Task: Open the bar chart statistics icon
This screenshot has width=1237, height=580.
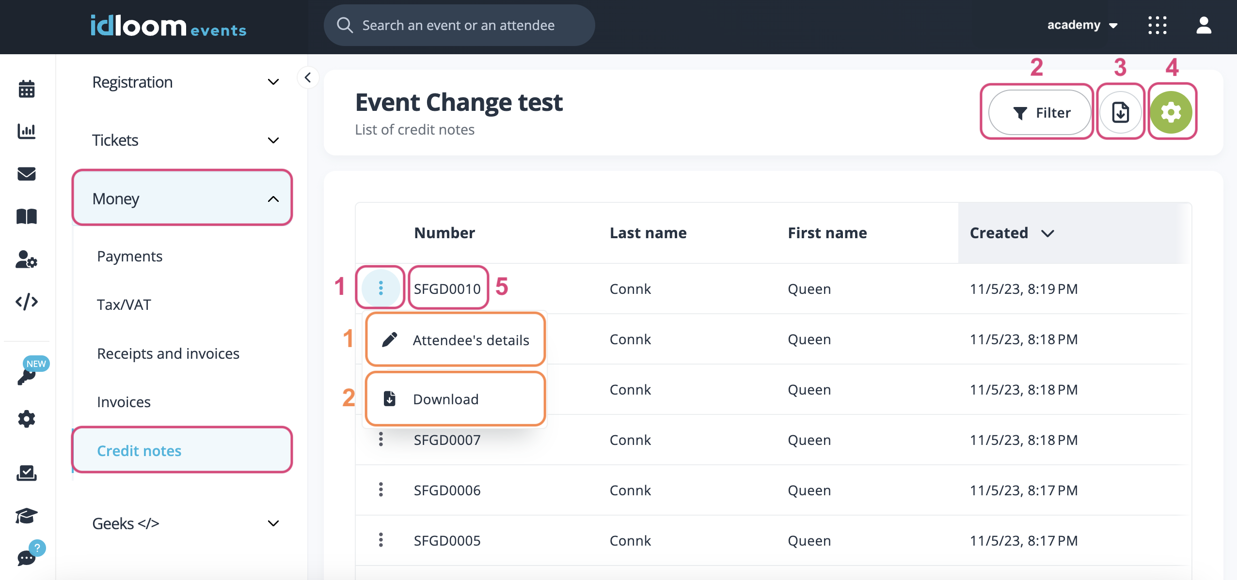Action: pos(27,131)
